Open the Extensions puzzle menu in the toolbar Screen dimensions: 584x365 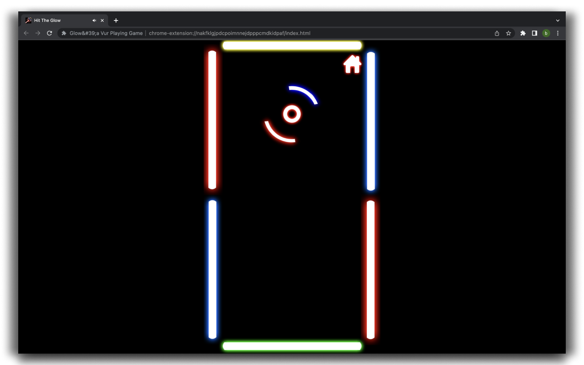click(523, 33)
